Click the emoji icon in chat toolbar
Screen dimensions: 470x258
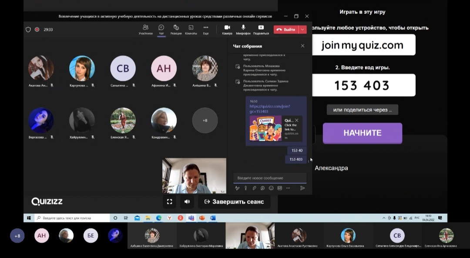[271, 188]
